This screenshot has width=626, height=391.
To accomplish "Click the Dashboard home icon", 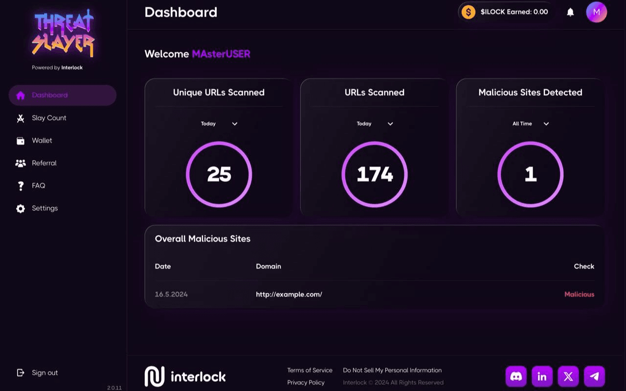I will (x=21, y=95).
